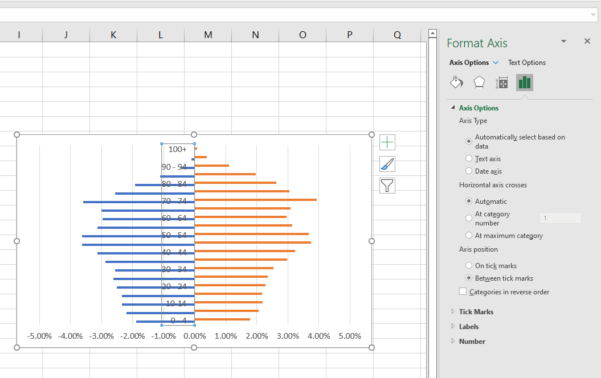This screenshot has height=378, width=601.
Task: Enable Categories in reverse order
Action: [463, 291]
